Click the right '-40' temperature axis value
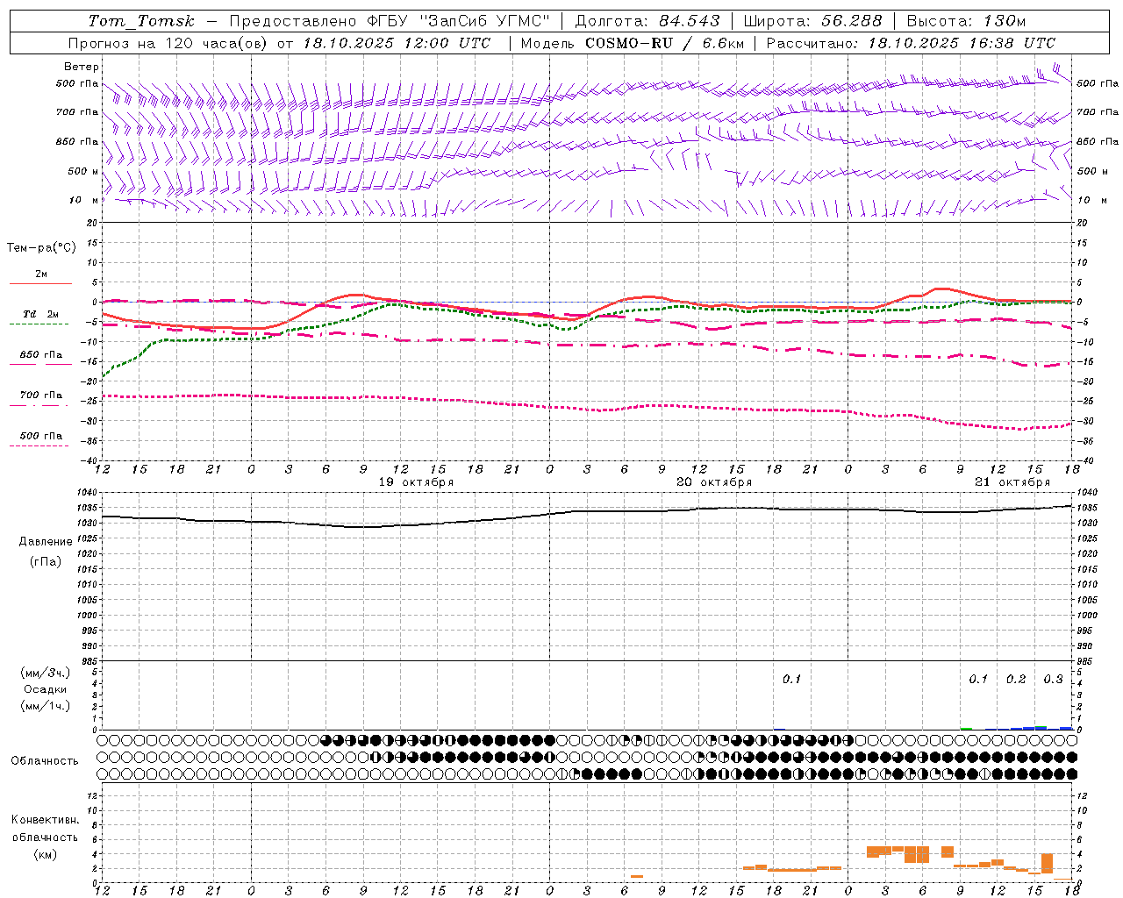The height and width of the screenshot is (898, 1123). pos(1085,460)
